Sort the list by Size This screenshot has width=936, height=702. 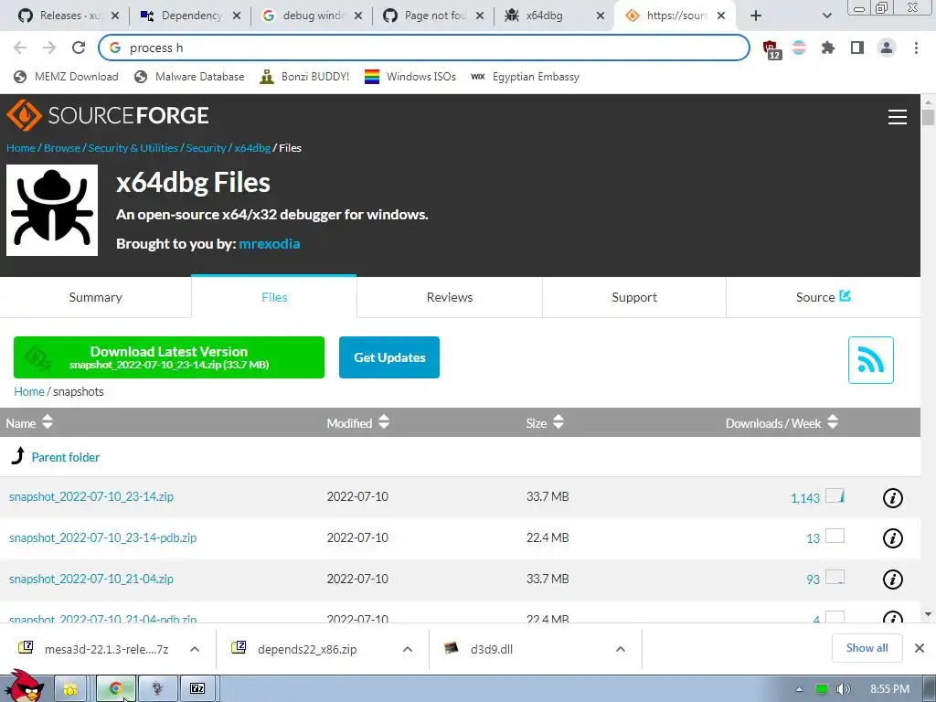click(x=545, y=422)
